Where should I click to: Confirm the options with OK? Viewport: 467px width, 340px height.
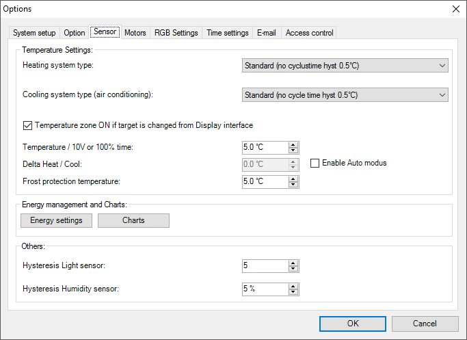pyautogui.click(x=352, y=324)
